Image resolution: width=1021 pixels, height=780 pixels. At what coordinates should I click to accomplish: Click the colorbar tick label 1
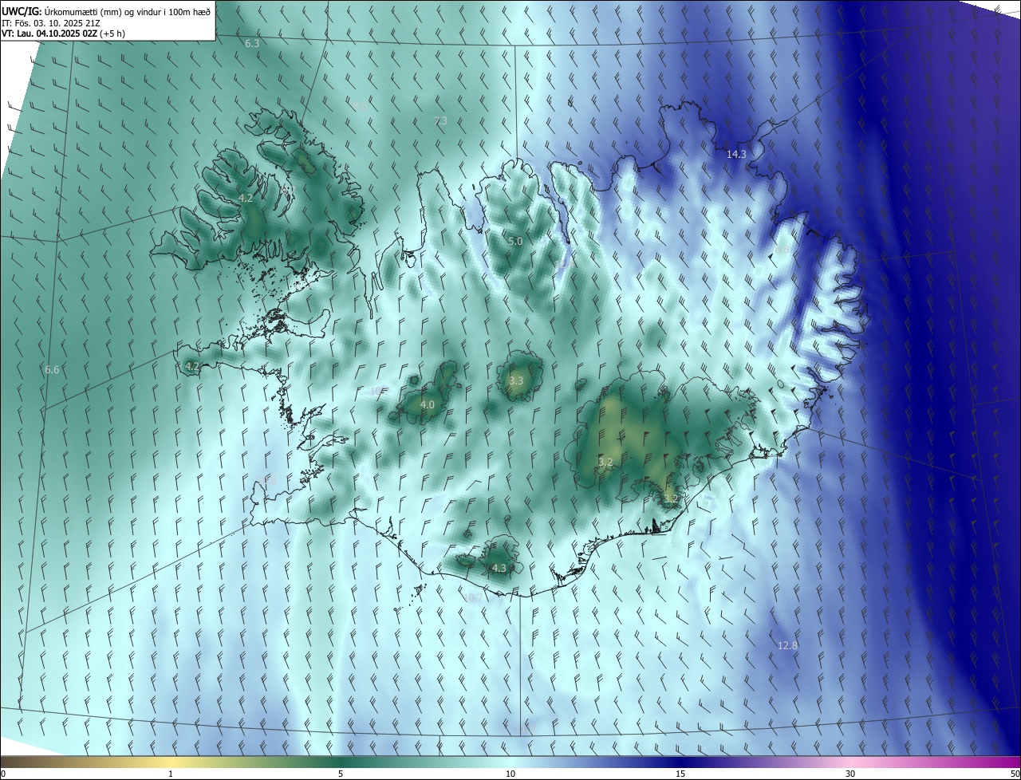[x=171, y=774]
